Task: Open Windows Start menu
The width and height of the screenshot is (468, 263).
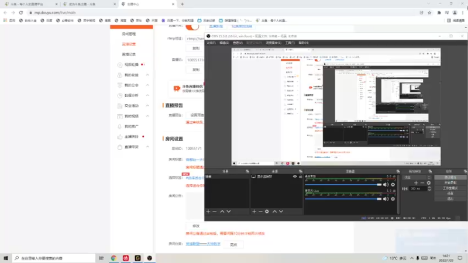Action: (x=6, y=258)
